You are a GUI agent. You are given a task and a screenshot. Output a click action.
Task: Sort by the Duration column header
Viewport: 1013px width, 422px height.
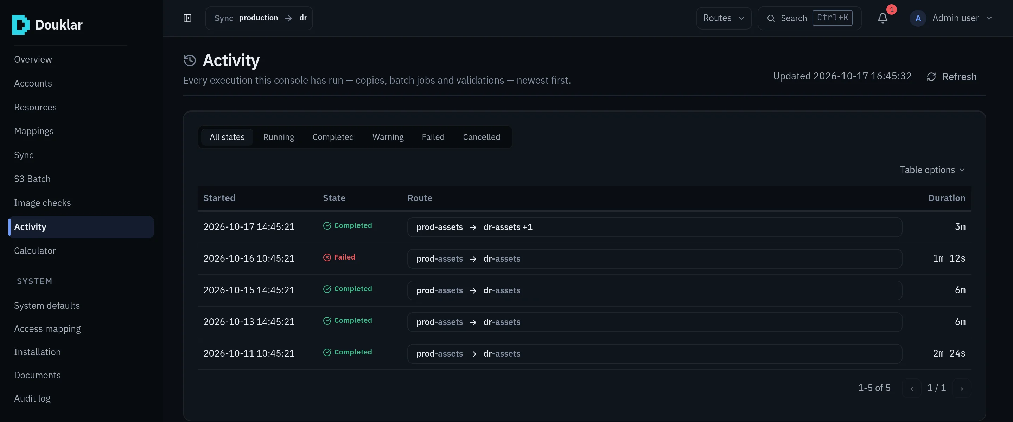947,198
